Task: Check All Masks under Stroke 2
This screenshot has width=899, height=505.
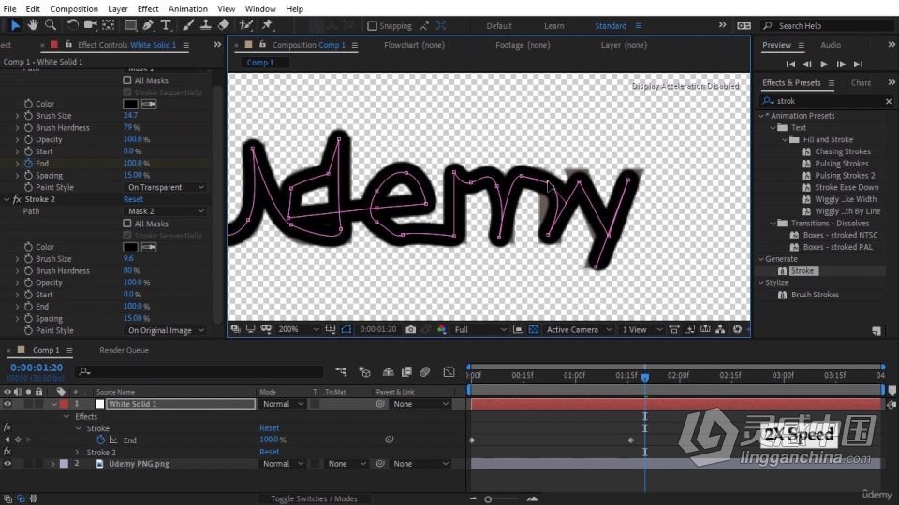Action: coord(127,224)
